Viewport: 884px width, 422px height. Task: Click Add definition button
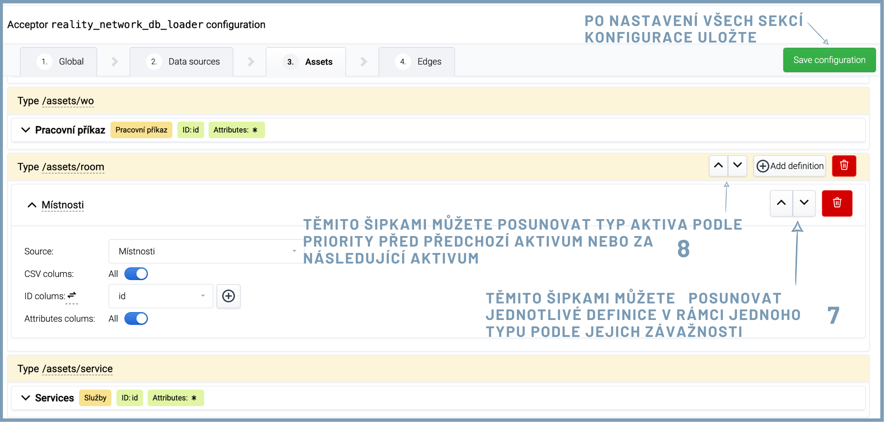pyautogui.click(x=790, y=166)
